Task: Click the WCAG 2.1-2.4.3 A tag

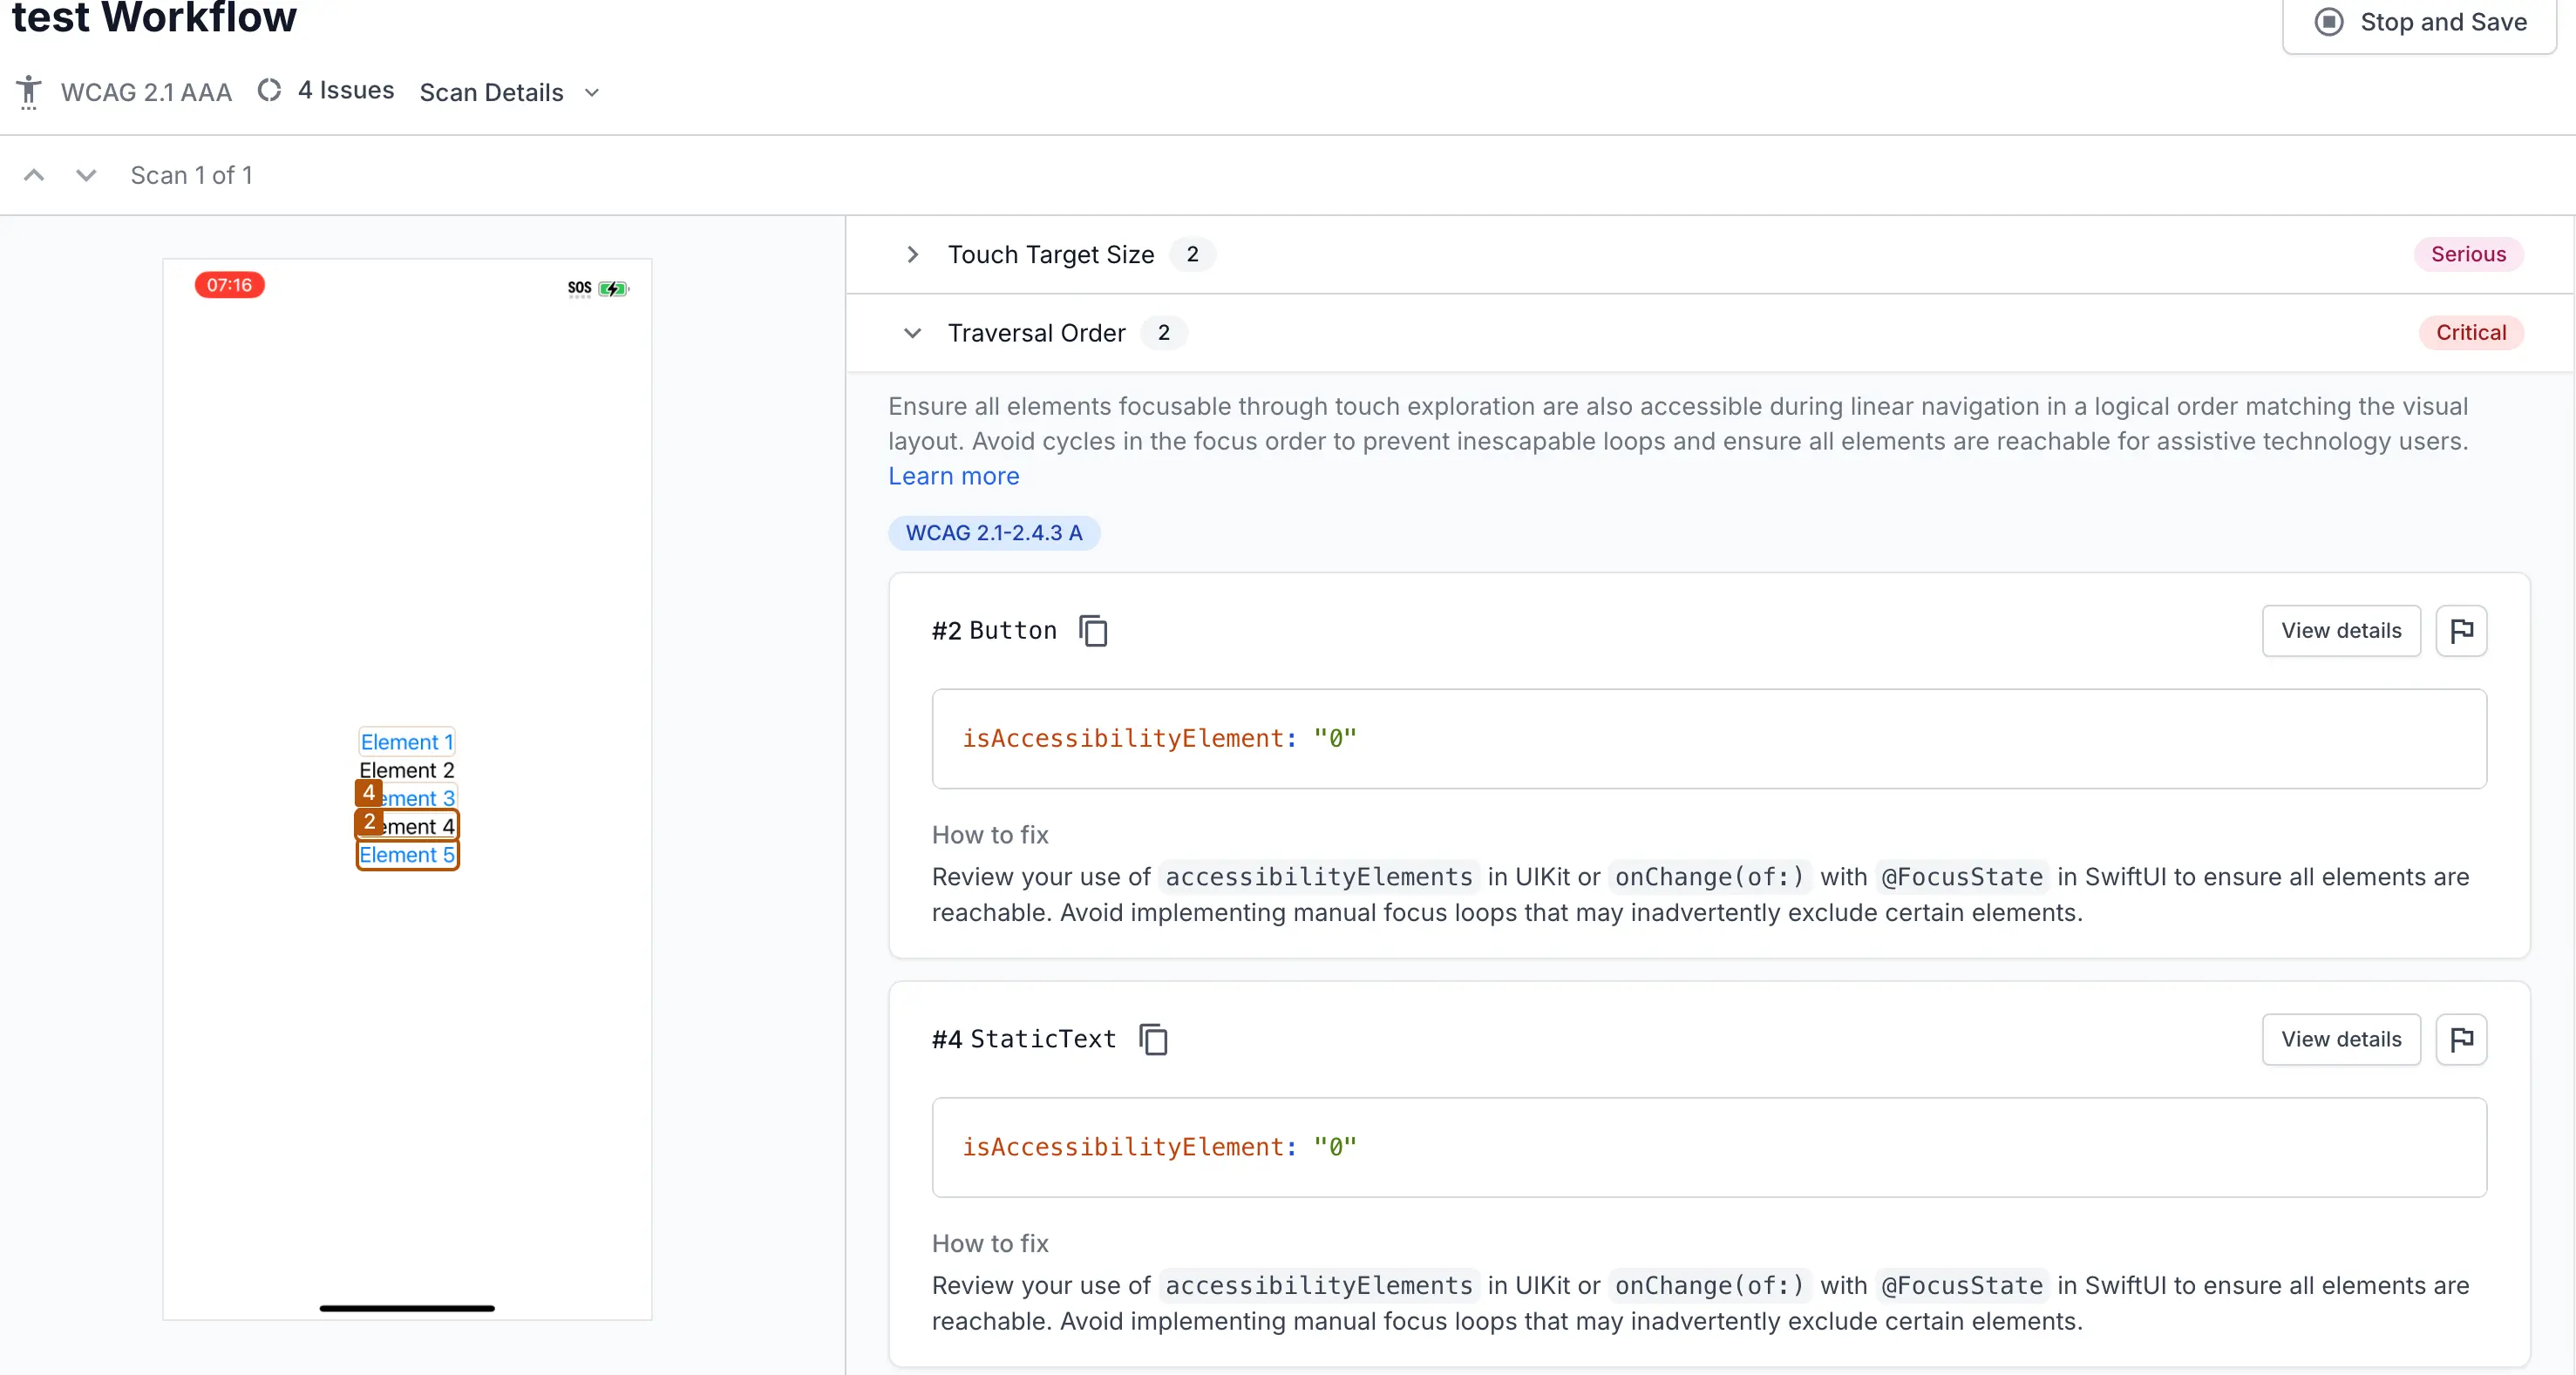Action: pos(993,532)
